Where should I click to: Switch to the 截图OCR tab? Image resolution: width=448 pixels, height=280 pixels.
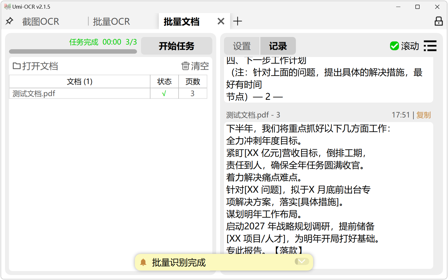coord(41,21)
